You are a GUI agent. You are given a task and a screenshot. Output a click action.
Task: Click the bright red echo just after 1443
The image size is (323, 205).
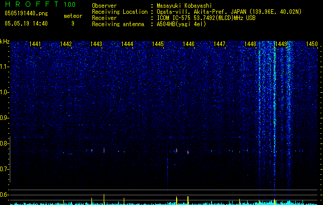click(104, 150)
